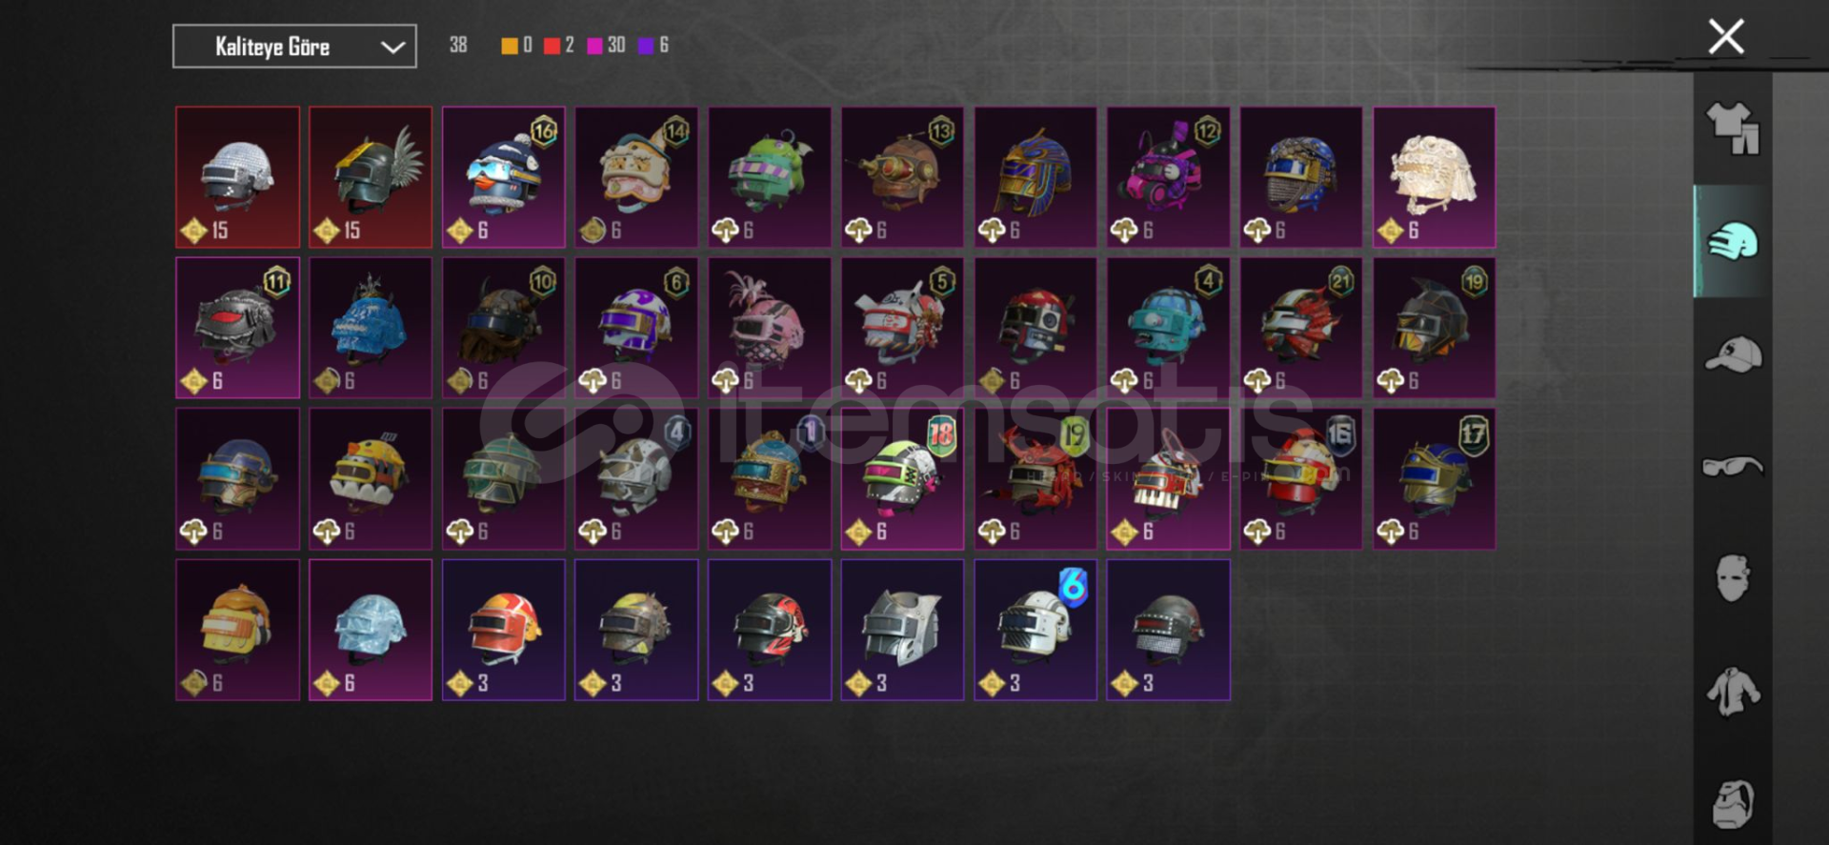The width and height of the screenshot is (1829, 845).
Task: Open the jacket category icon
Action: [x=1733, y=691]
